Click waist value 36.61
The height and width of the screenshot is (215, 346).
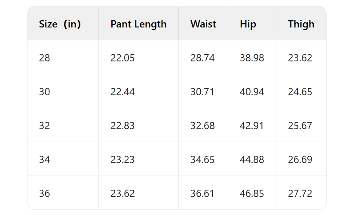(x=202, y=194)
